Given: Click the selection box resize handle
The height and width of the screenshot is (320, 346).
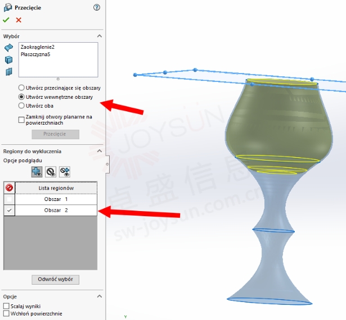Looking at the screenshot, I should coord(58,79).
